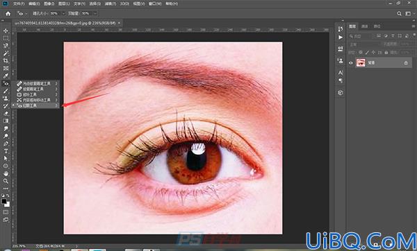Image resolution: width=417 pixels, height=251 pixels.
Task: Open the Filter (滤镜) menu
Action: point(111,3)
